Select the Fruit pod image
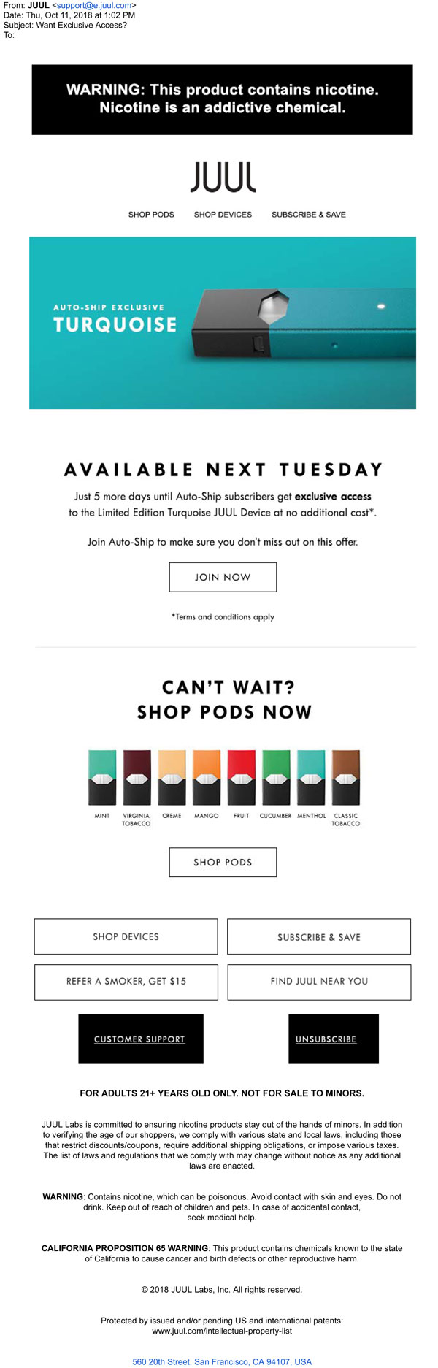Screen dimensions: 438x1368 point(242,777)
